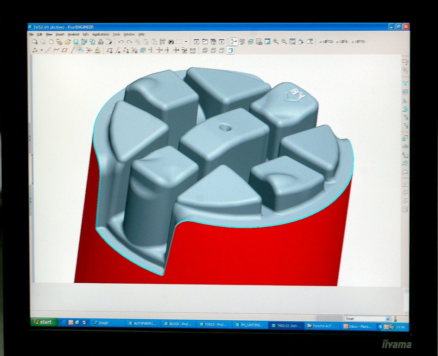Image resolution: width=438 pixels, height=356 pixels.
Task: Click the Zoom Out magnifier icon
Action: pyautogui.click(x=284, y=42)
